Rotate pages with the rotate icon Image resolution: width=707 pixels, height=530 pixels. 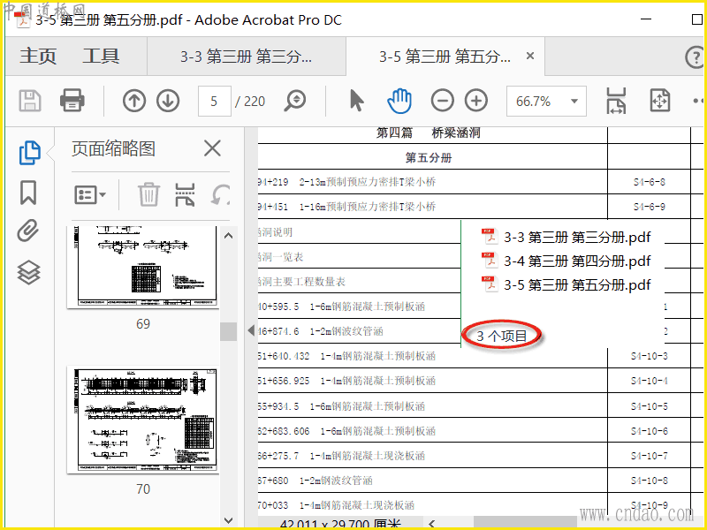pos(220,194)
